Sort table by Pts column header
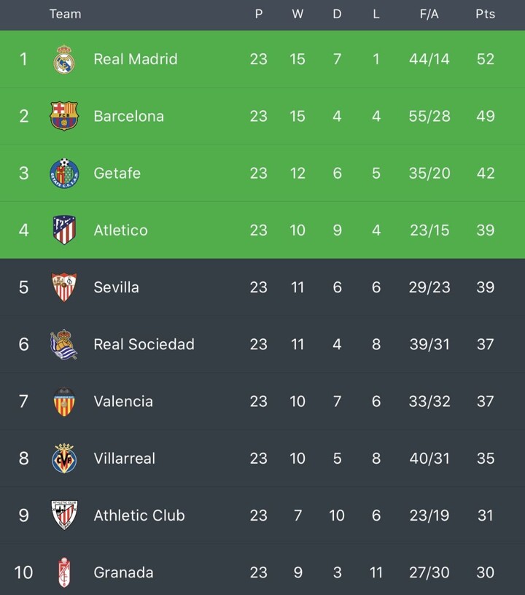Viewport: 525px width, 595px height. point(485,14)
